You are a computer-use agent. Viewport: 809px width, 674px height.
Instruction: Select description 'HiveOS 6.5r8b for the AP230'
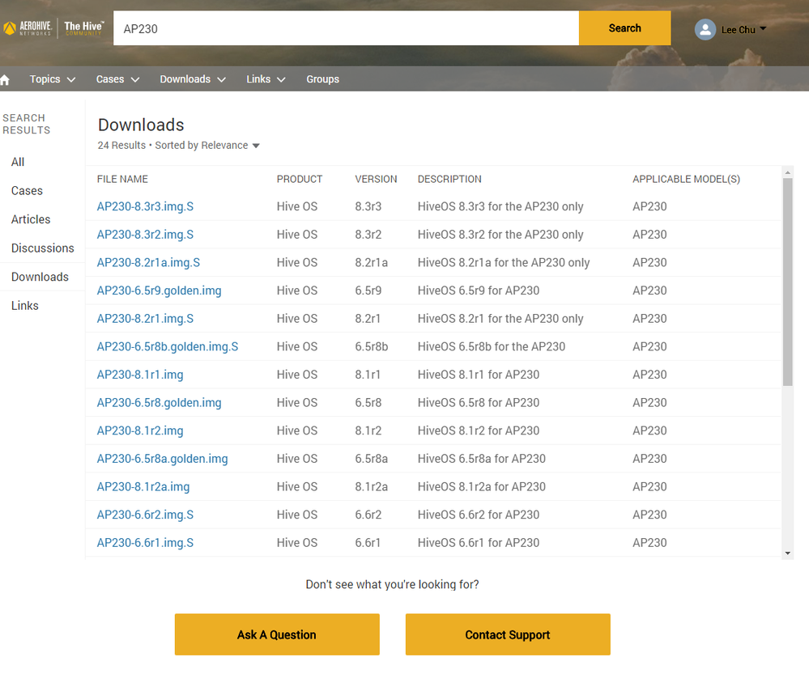point(492,347)
